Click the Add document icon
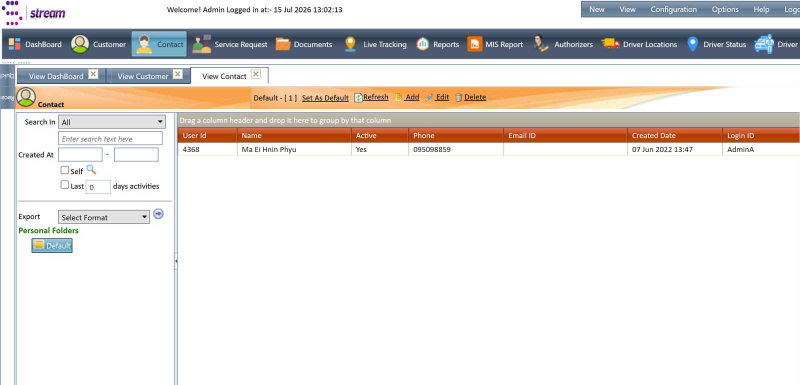Screen dimensions: 800x385 (x=398, y=97)
